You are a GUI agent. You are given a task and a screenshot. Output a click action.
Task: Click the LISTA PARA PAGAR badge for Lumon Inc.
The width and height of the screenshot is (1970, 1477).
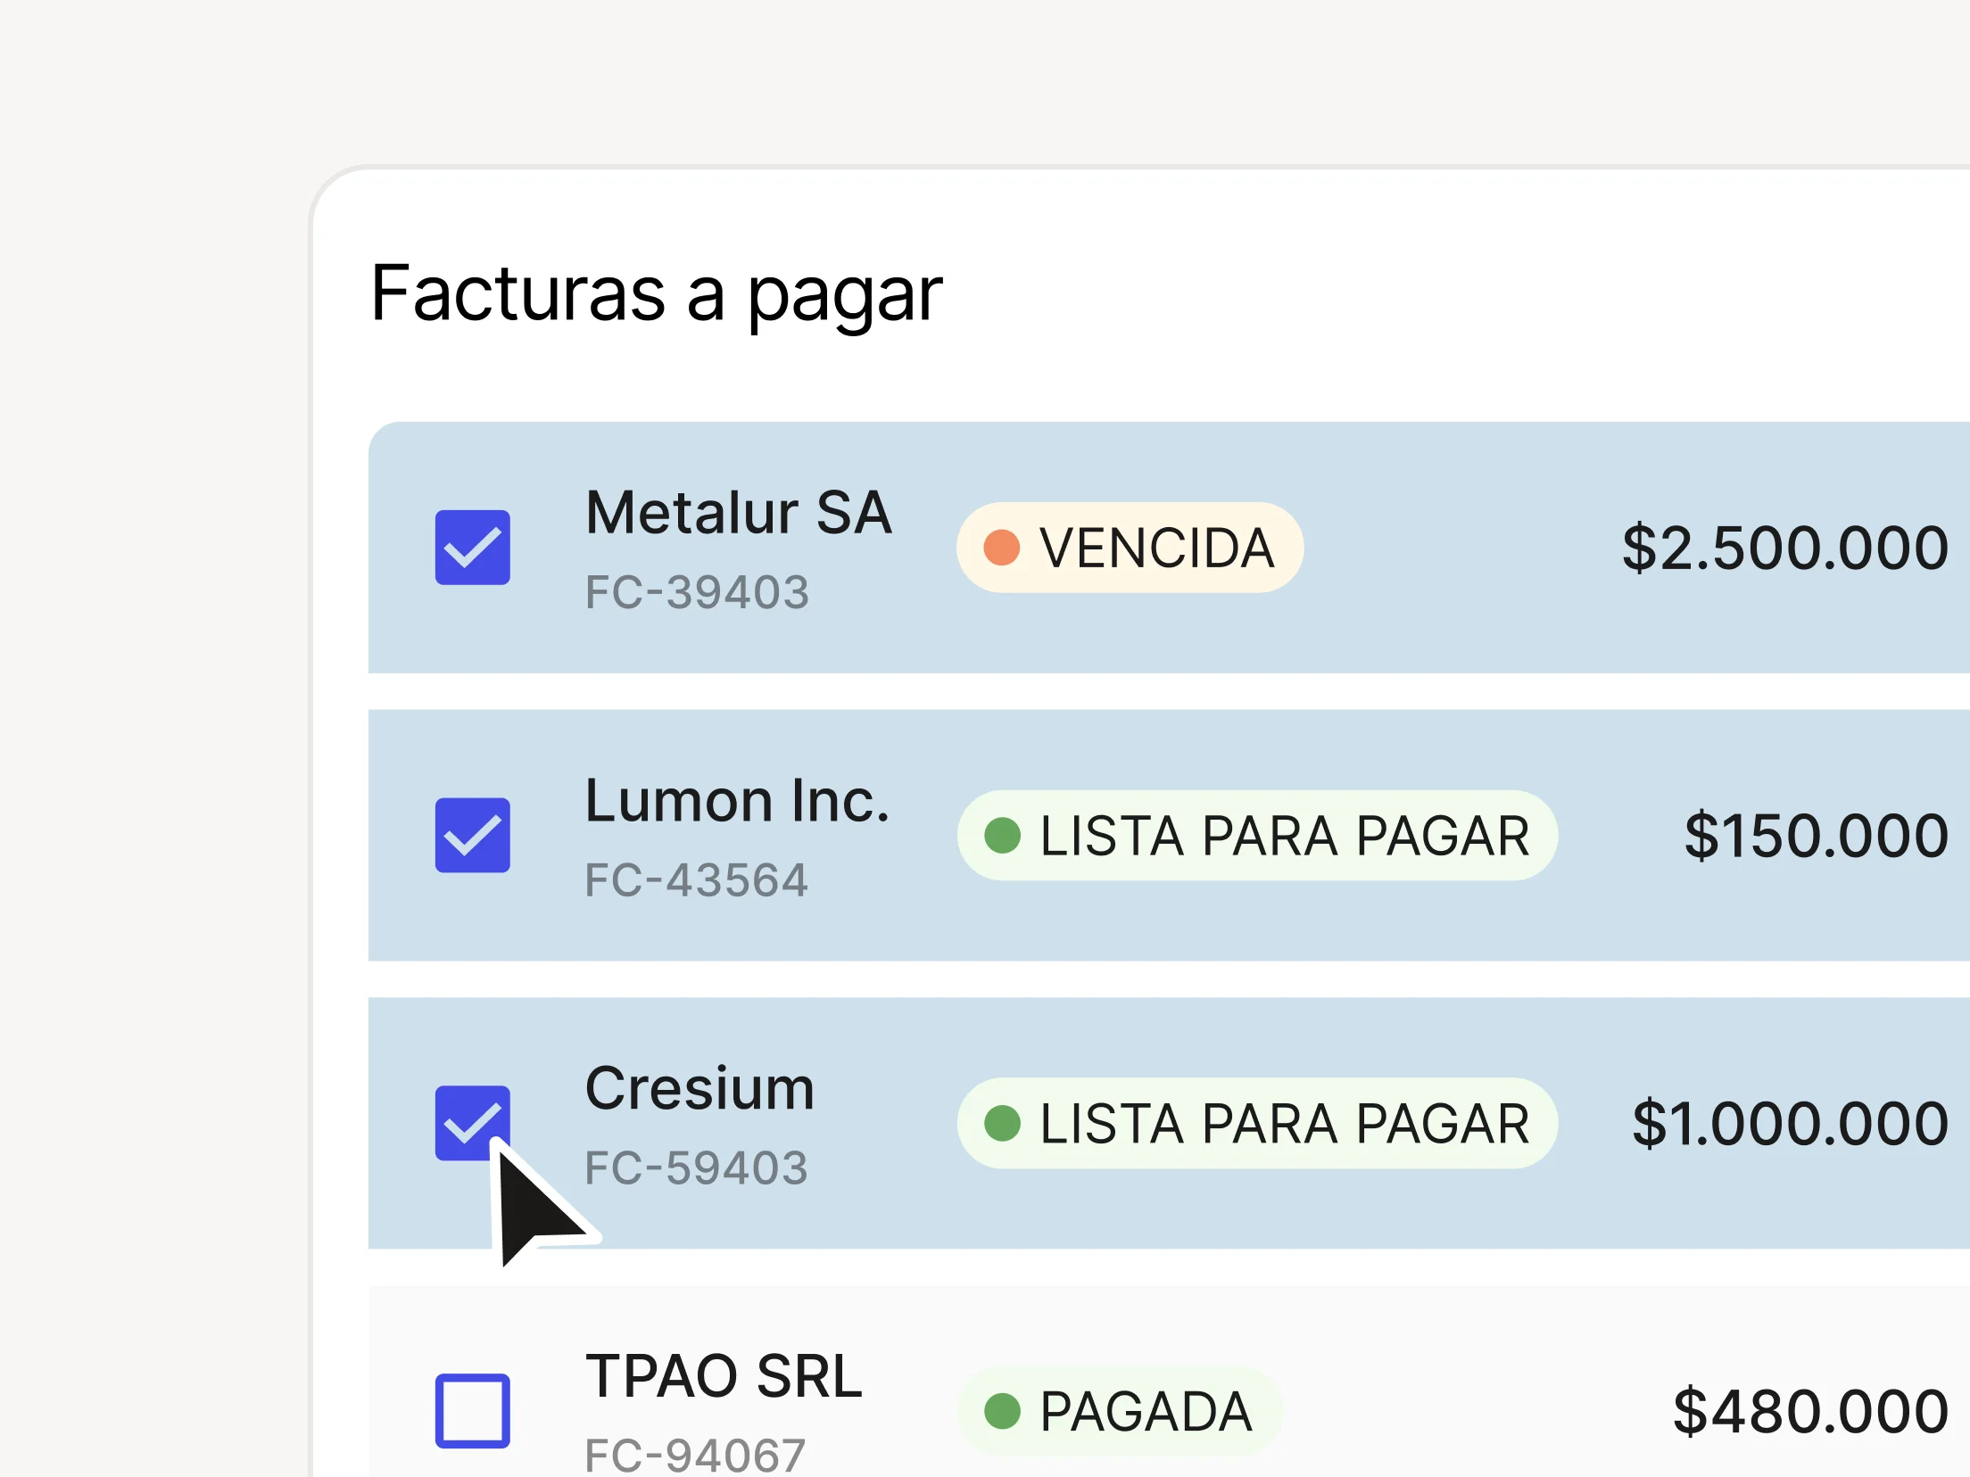click(1256, 835)
